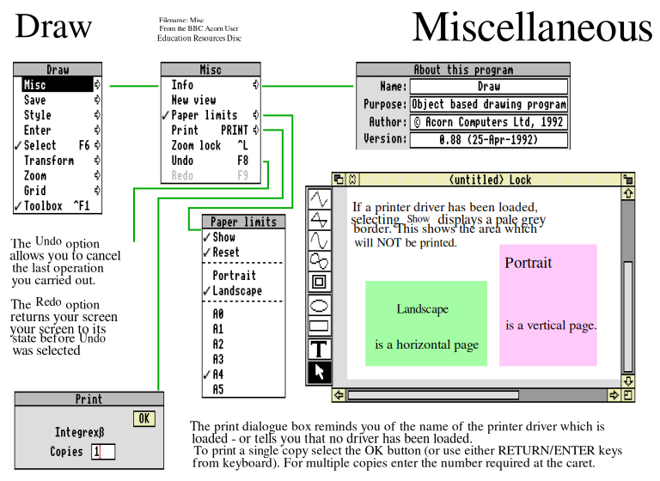Select the nested square move tool
660x481 pixels.
tap(319, 282)
